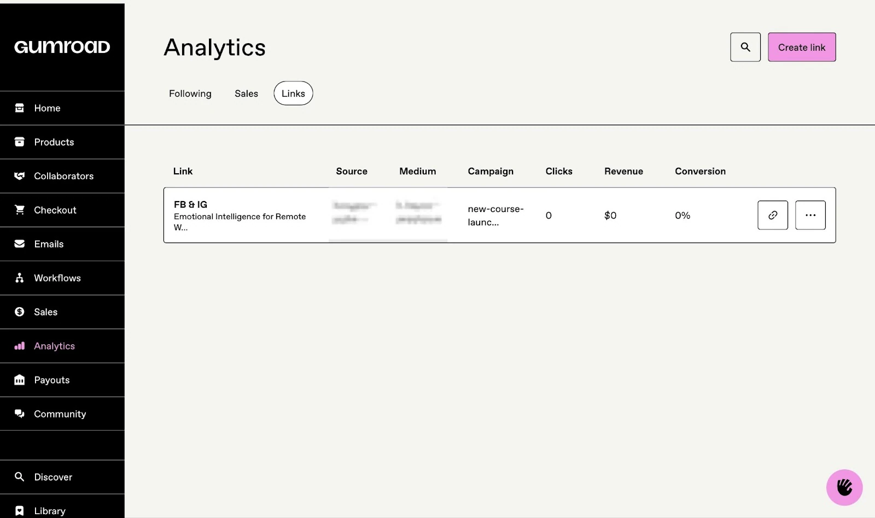Click the Clicks column header
Screen dimensions: 875x518
559,171
